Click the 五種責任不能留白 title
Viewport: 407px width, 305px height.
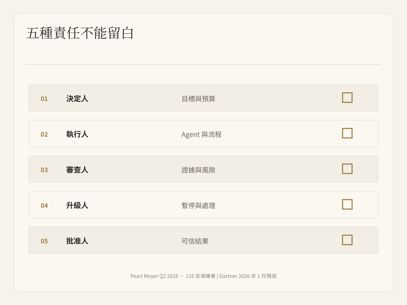click(80, 33)
